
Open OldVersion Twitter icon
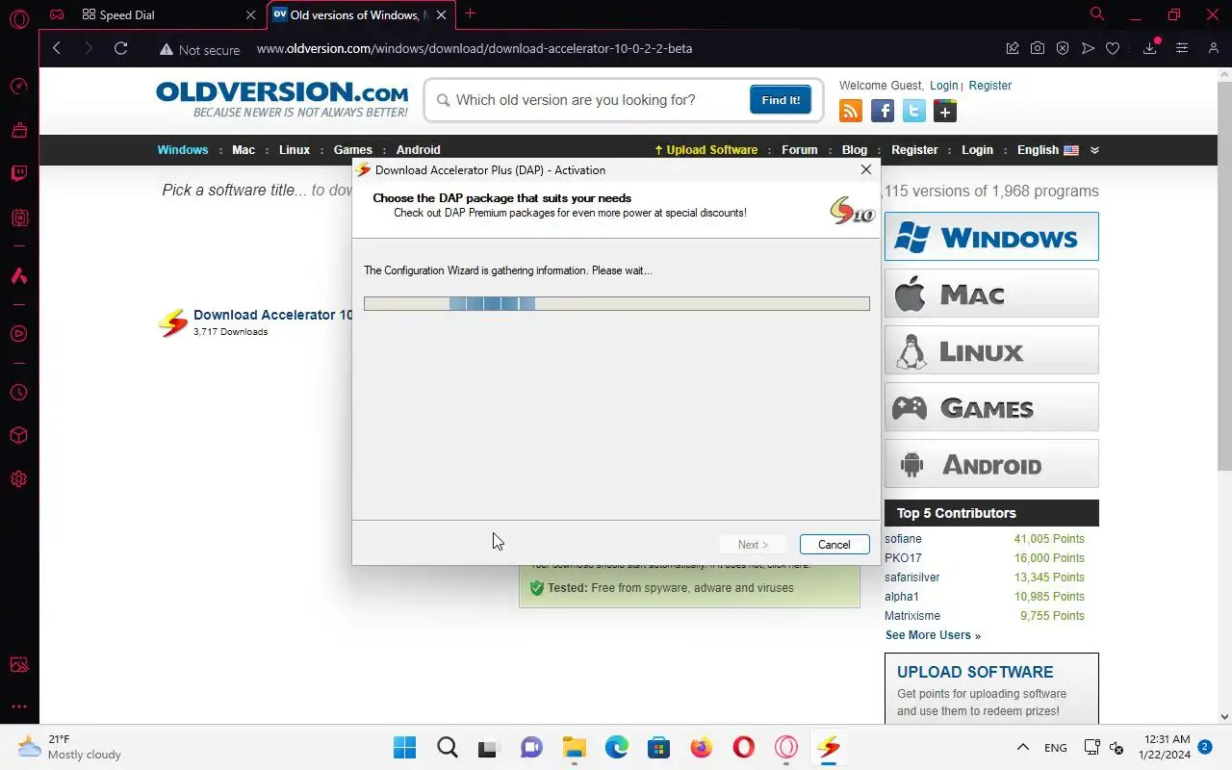click(x=914, y=111)
